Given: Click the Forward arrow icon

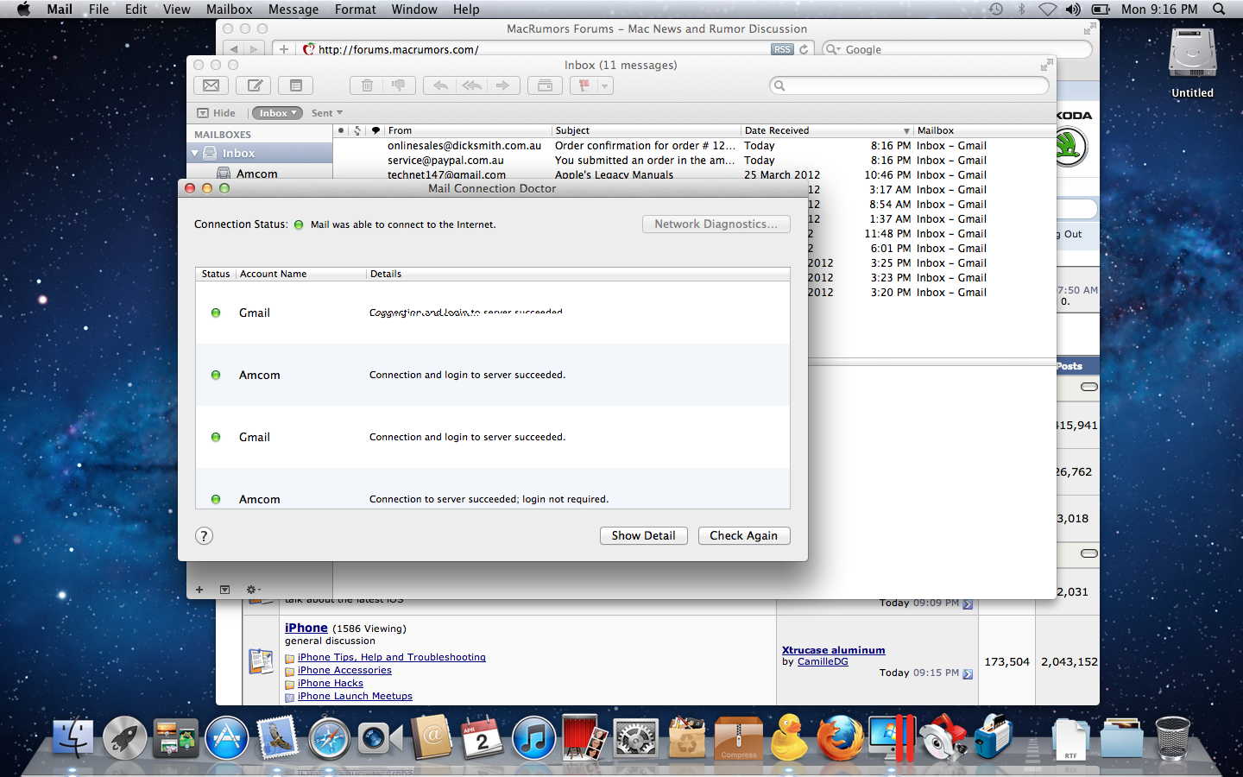Looking at the screenshot, I should [503, 85].
